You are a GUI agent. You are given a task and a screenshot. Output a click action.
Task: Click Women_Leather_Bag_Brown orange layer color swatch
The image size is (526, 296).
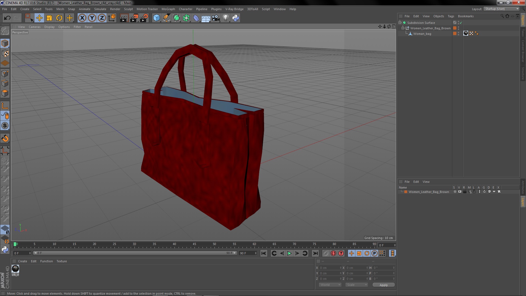(x=405, y=192)
